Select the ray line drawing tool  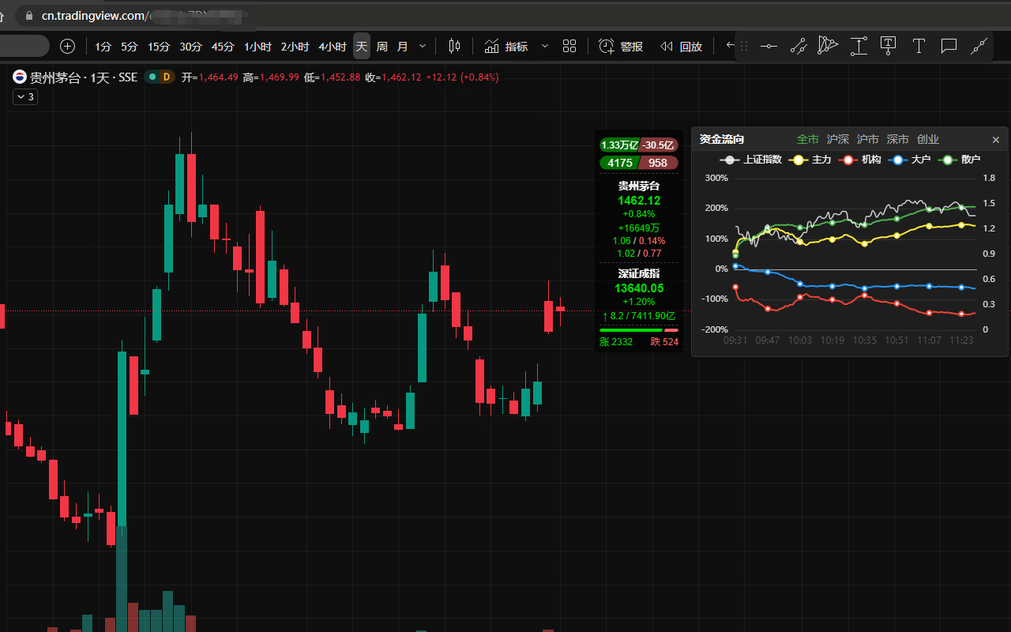979,47
